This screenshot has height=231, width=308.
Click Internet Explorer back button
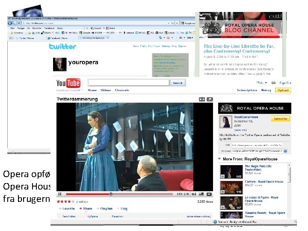pos(10,23)
